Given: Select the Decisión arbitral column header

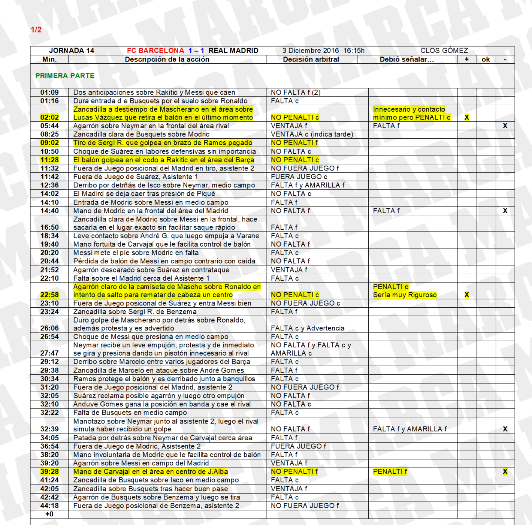Looking at the screenshot, I should pos(311,59).
